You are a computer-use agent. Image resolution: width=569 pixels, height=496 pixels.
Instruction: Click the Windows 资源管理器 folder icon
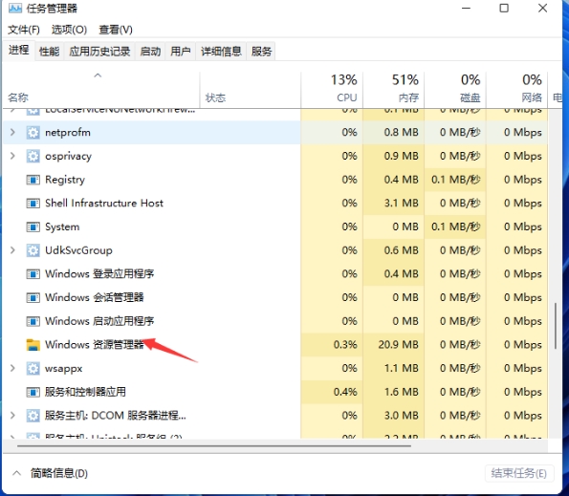33,345
